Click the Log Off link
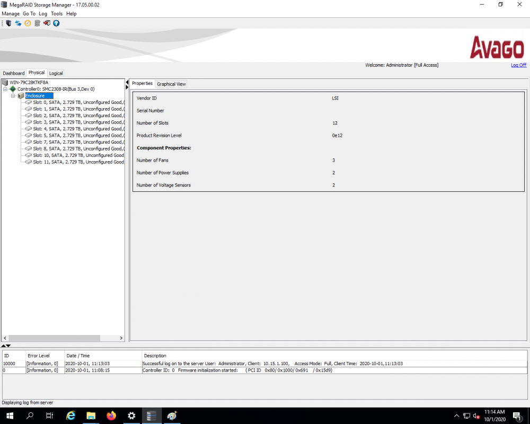Viewport: 530px width, 424px height. point(518,65)
